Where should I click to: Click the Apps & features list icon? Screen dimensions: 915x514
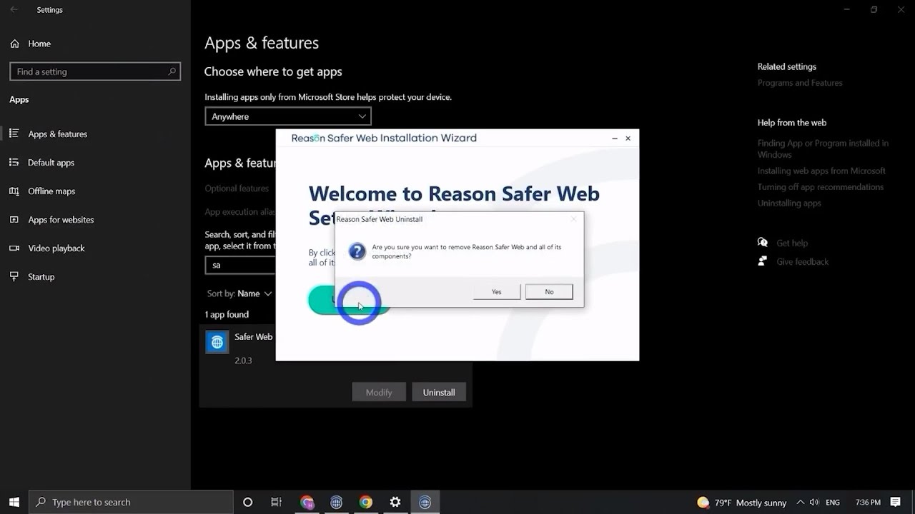[14, 133]
